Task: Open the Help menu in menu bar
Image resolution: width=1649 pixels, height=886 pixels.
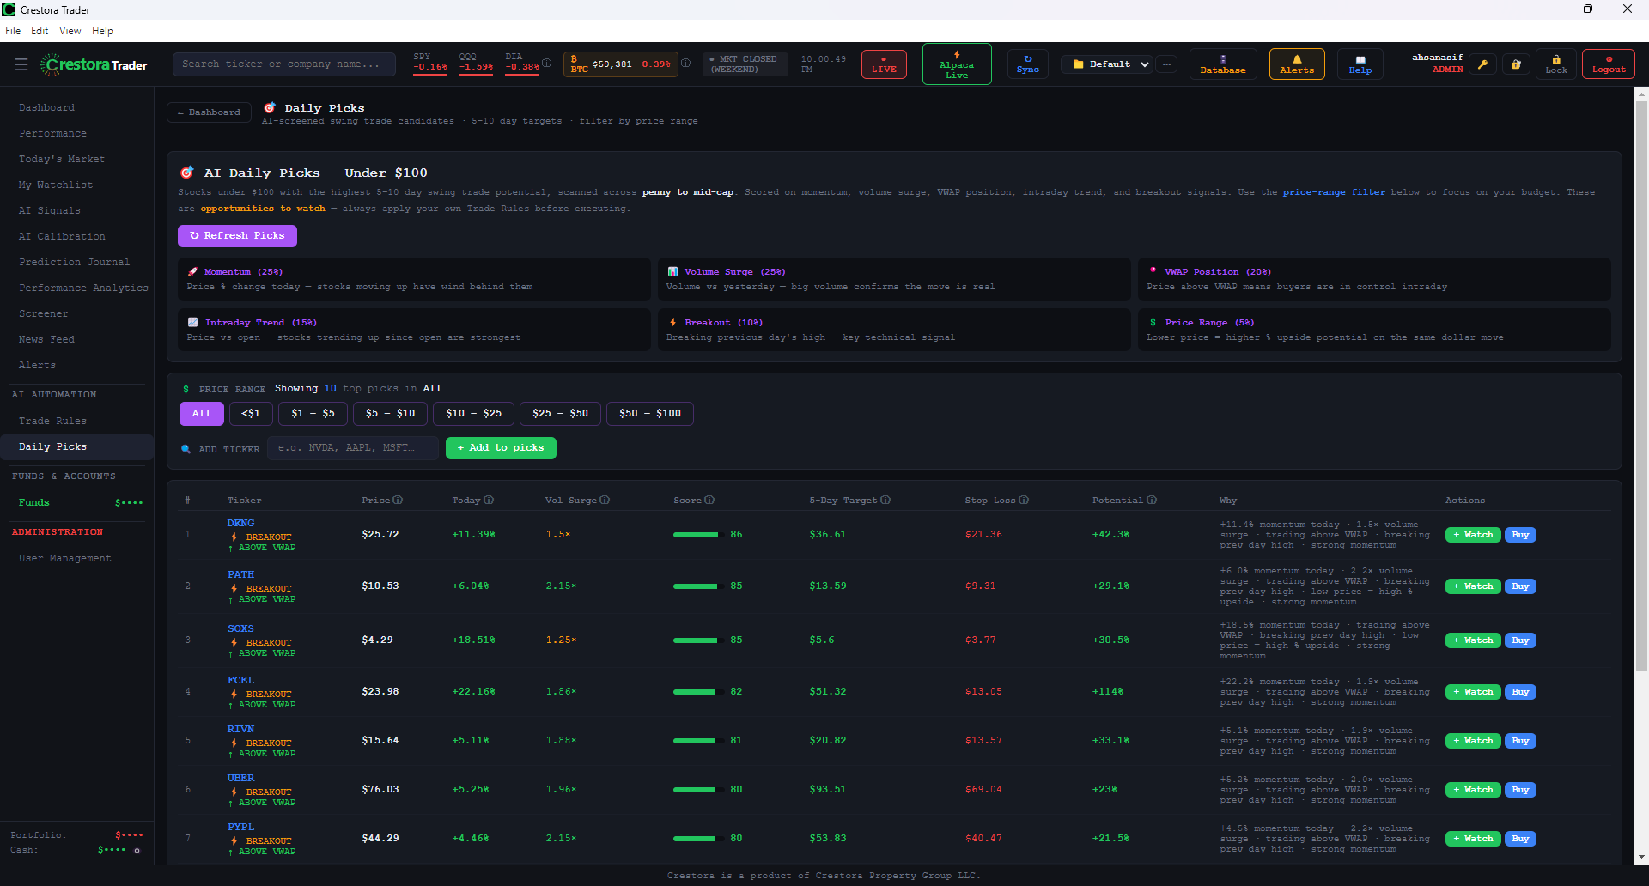Action: [x=102, y=31]
